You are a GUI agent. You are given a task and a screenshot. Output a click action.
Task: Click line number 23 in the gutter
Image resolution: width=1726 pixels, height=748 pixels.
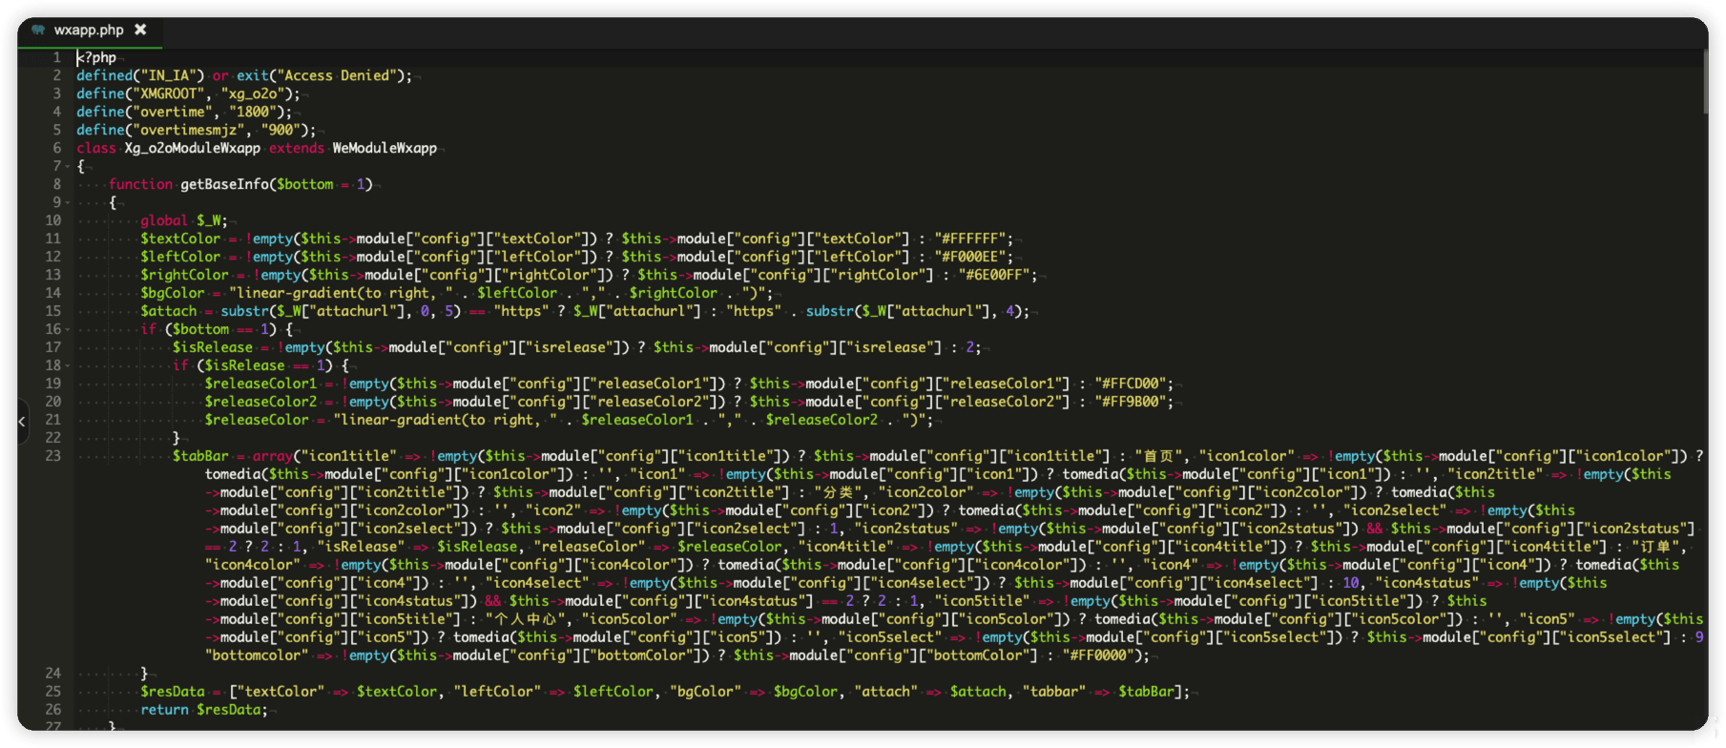[52, 456]
